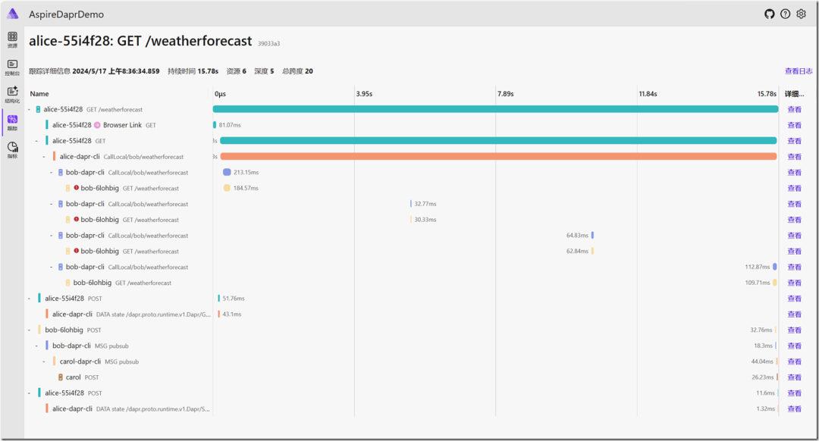The height and width of the screenshot is (441, 819).
Task: Collapse the bob-dapr-cli 64.83ms span
Action: click(52, 236)
